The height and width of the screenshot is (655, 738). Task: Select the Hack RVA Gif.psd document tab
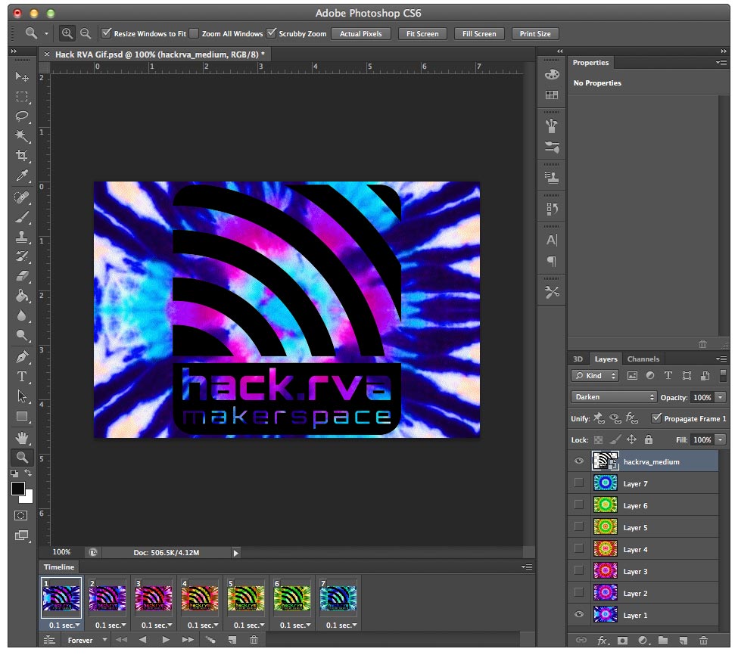click(x=160, y=54)
